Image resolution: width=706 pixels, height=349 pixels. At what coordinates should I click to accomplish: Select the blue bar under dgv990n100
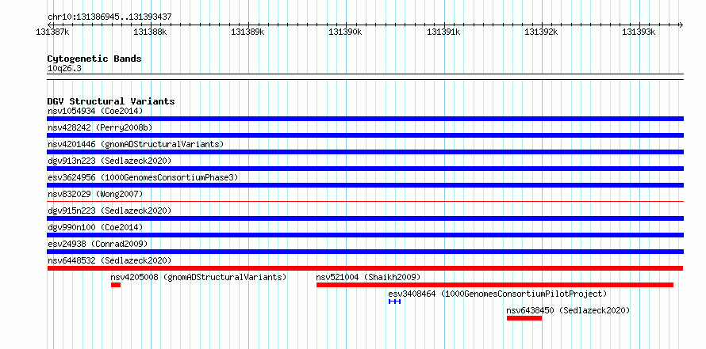[x=365, y=235]
